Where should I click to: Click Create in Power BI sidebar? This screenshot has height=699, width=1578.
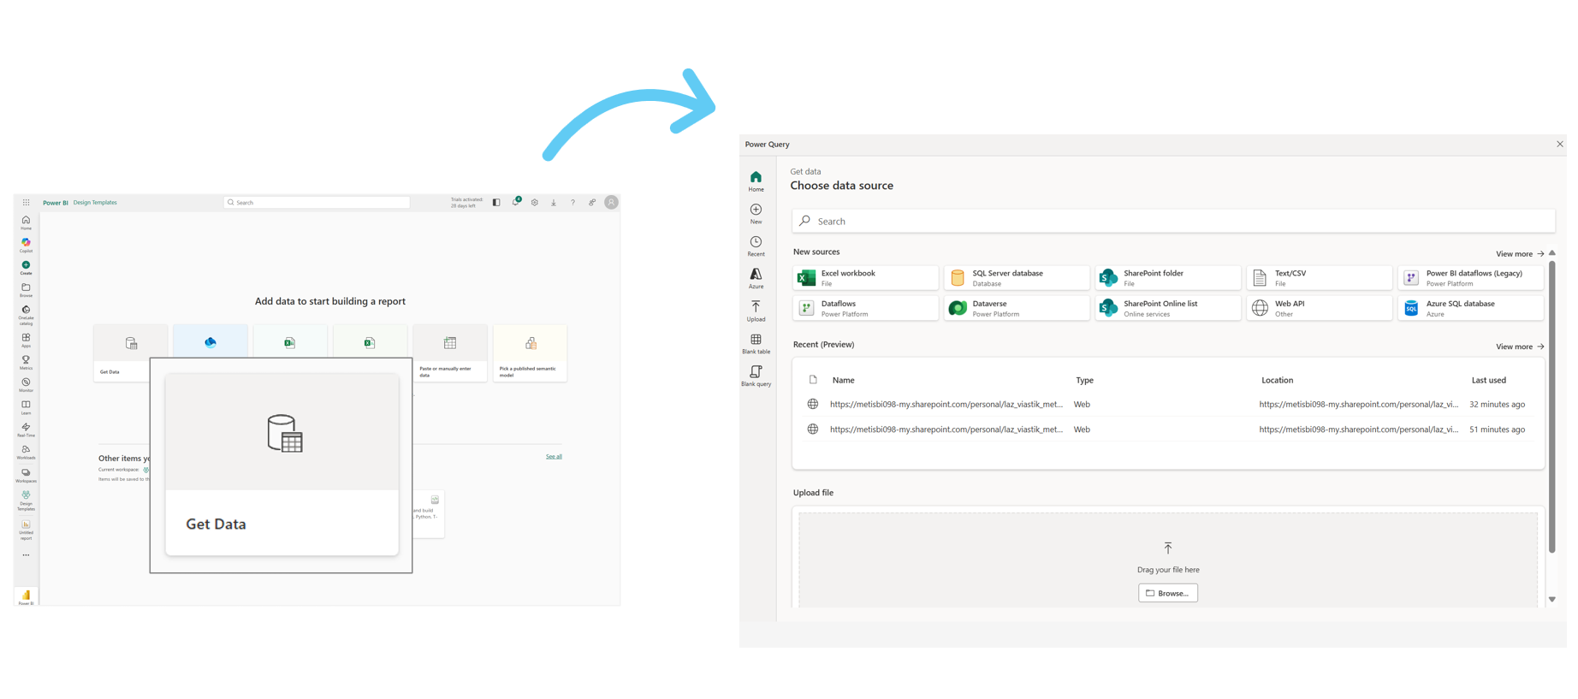[x=26, y=268]
